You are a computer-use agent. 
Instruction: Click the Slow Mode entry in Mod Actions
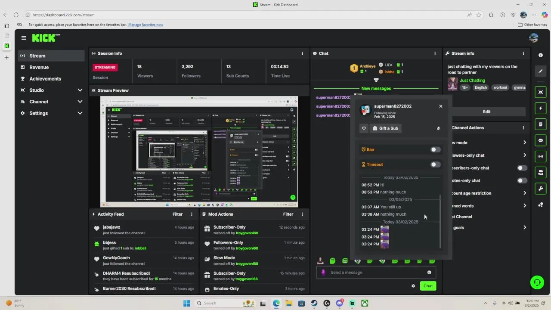pos(254,260)
